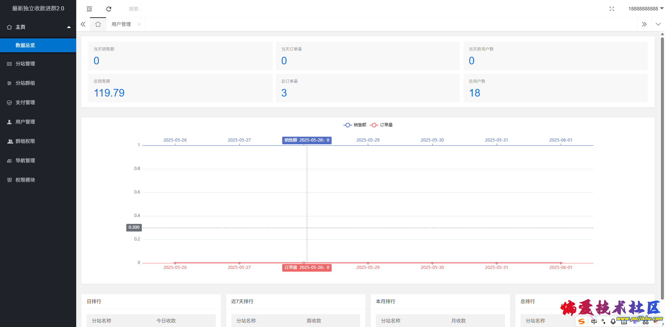Select 数据总览 in the sidebar
The height and width of the screenshot is (327, 665).
tap(25, 45)
